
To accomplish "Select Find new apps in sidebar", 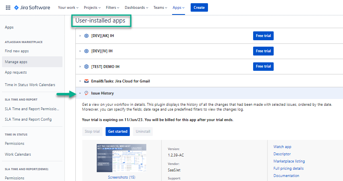I will click(17, 51).
